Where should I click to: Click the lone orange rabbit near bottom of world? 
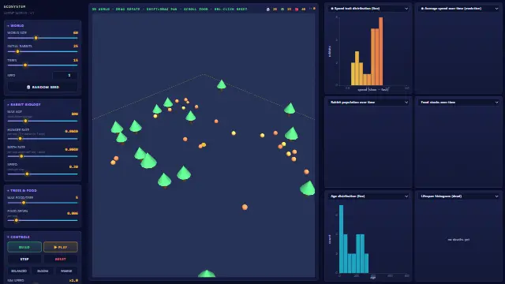pos(245,207)
